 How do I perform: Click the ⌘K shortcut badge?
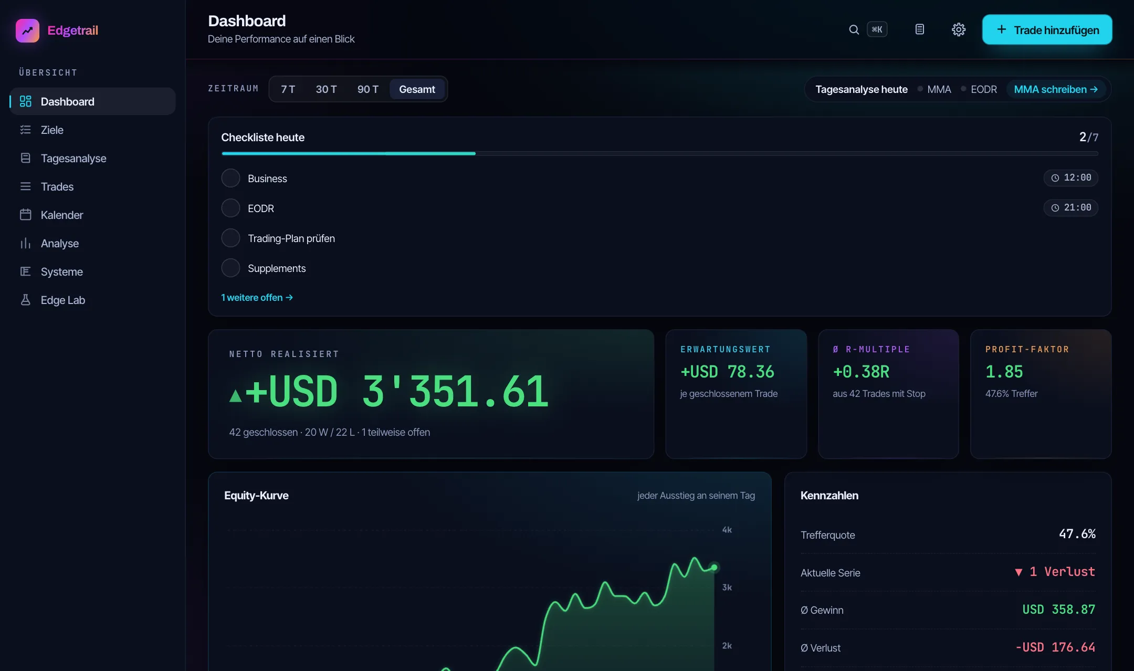click(877, 29)
